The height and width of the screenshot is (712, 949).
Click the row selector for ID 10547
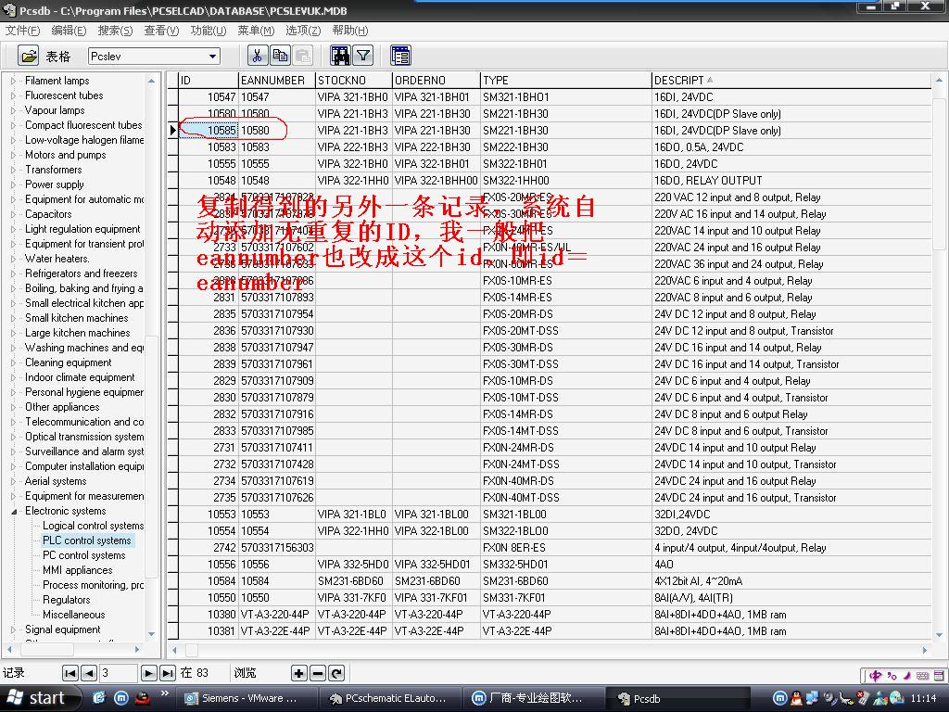tap(172, 96)
